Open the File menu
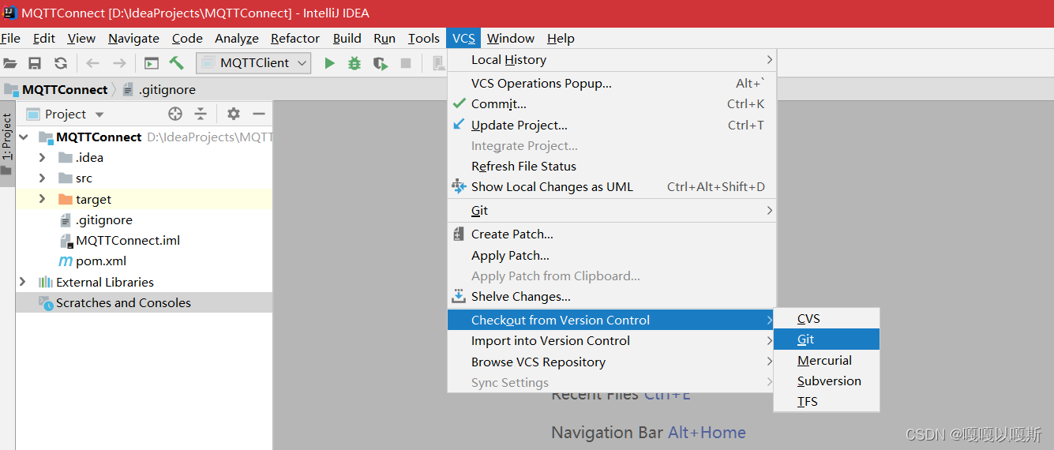Screen dimensions: 1054x450 tap(10, 38)
